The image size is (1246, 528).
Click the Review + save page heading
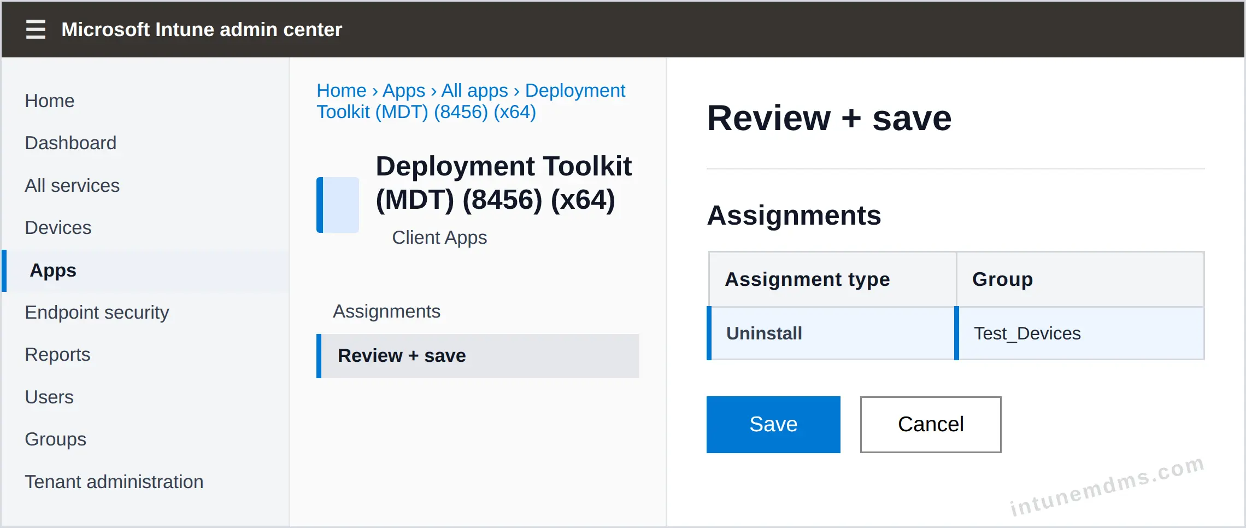click(x=829, y=118)
